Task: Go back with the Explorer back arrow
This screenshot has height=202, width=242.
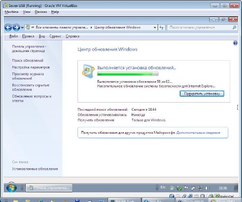Action: coord(8,27)
